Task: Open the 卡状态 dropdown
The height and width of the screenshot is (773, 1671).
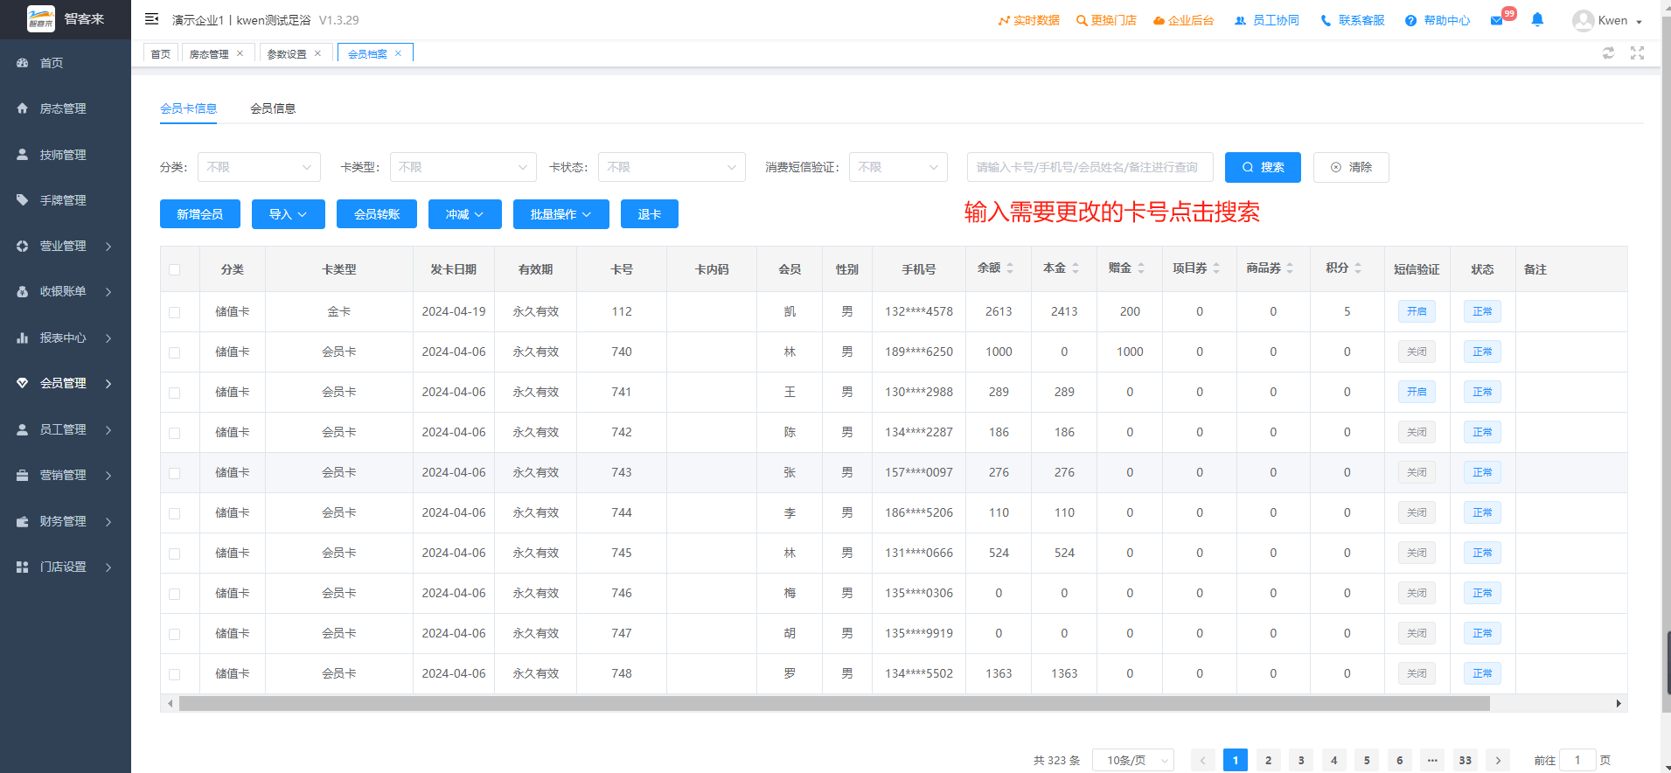Action: [x=672, y=167]
